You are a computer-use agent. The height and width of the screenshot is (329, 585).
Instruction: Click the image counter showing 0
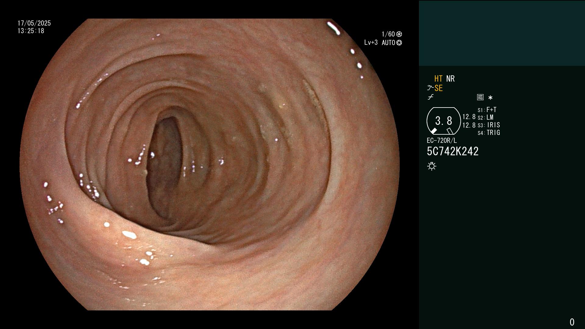coord(572,322)
